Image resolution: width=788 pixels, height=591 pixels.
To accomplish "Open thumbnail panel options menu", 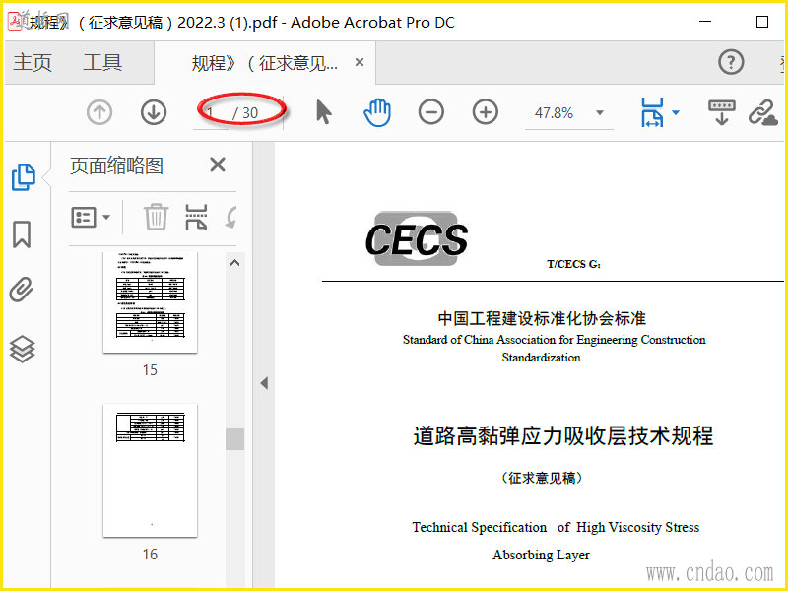I will (x=91, y=217).
